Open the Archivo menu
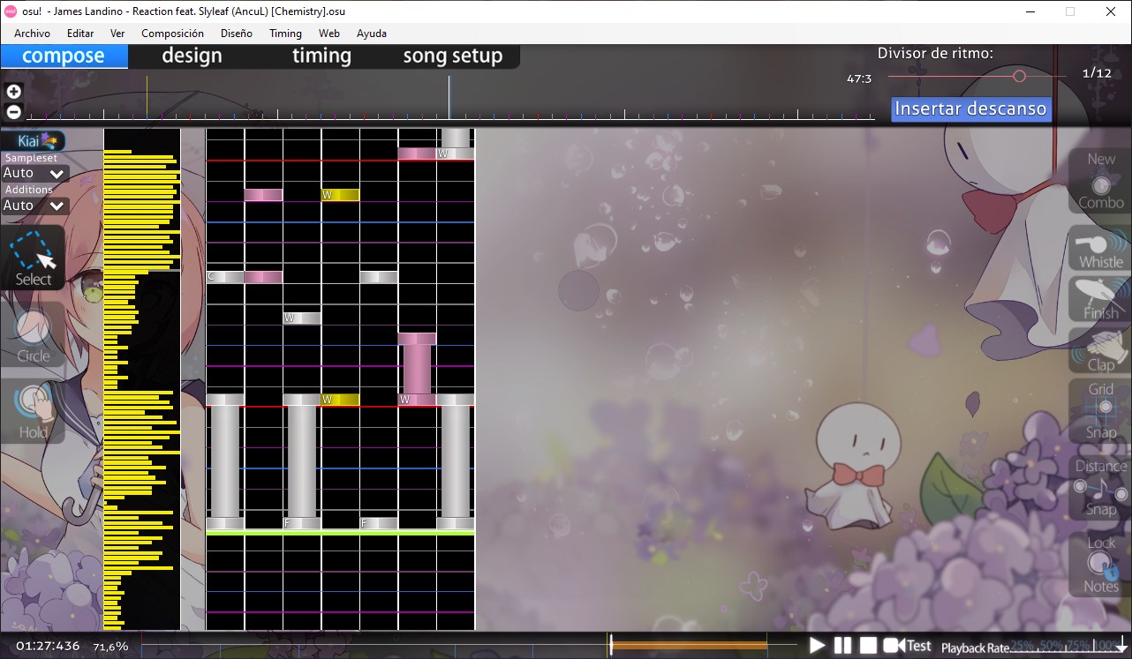This screenshot has height=659, width=1132. coord(32,33)
